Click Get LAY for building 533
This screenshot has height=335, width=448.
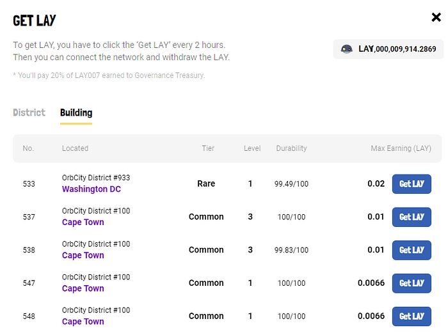coord(412,184)
